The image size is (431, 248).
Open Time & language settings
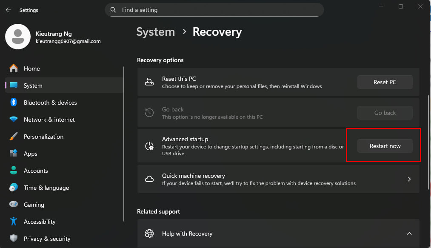[46, 188]
